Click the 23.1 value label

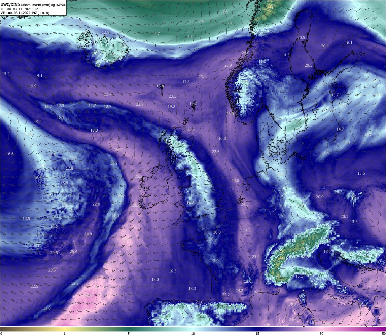point(202,77)
